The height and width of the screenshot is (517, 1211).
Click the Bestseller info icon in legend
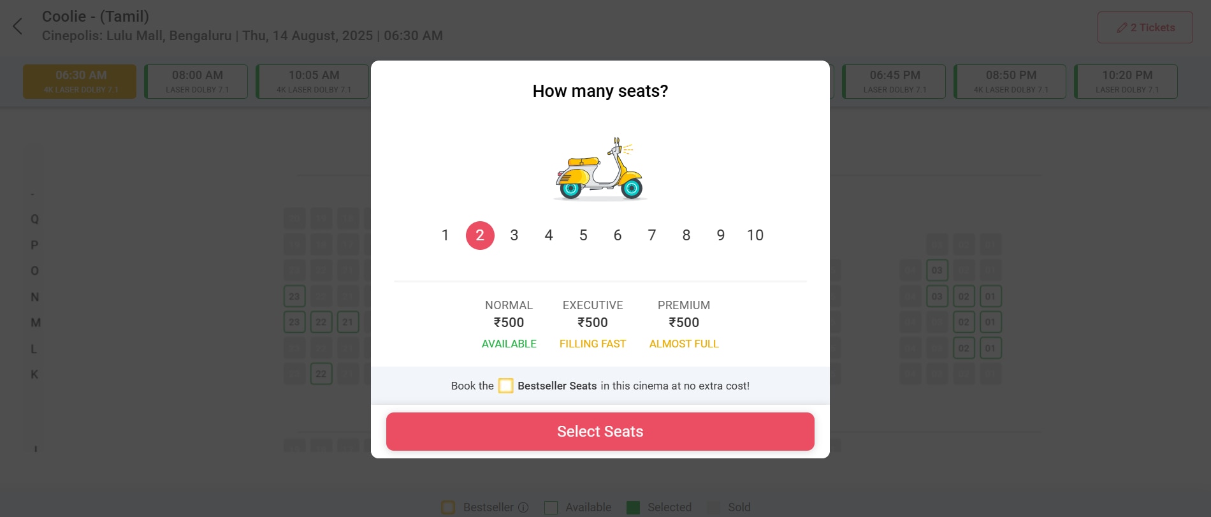523,507
